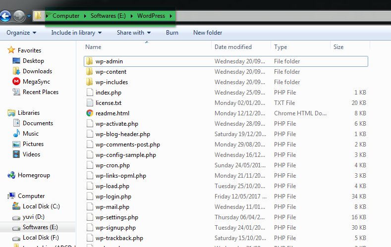This screenshot has width=391, height=247.
Task: Sort by the Type column header
Action: (280, 47)
